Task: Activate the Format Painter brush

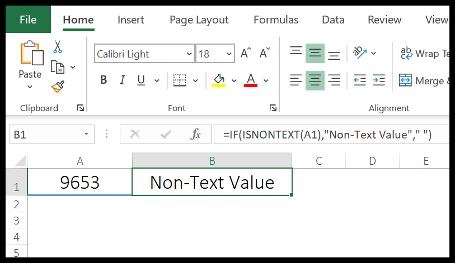Action: 58,87
